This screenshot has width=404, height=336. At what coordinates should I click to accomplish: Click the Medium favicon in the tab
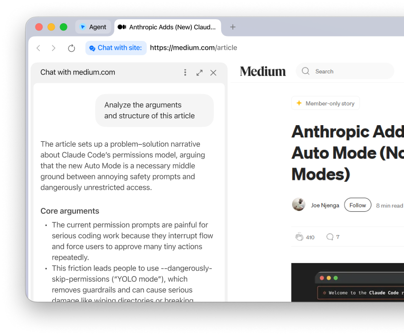(x=122, y=27)
